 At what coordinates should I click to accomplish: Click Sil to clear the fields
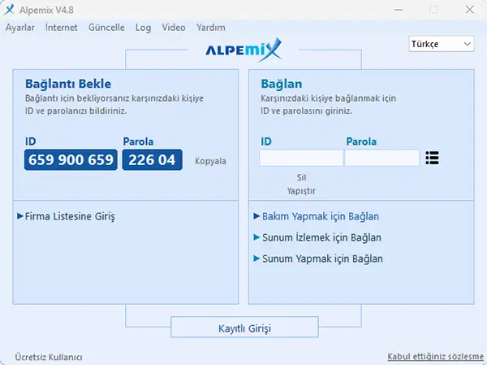[x=301, y=177]
